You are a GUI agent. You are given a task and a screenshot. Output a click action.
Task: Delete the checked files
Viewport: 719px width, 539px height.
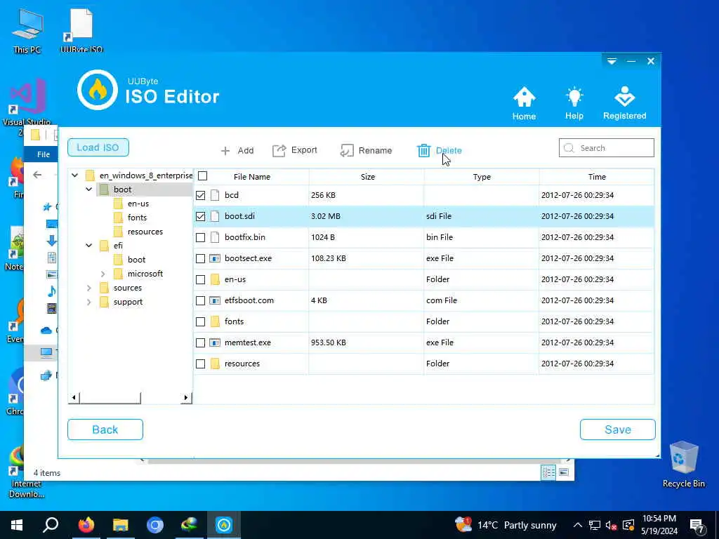(440, 150)
